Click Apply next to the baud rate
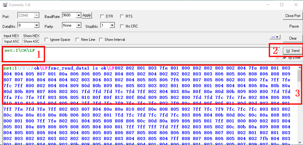This screenshot has width=303, height=145. [87, 15]
